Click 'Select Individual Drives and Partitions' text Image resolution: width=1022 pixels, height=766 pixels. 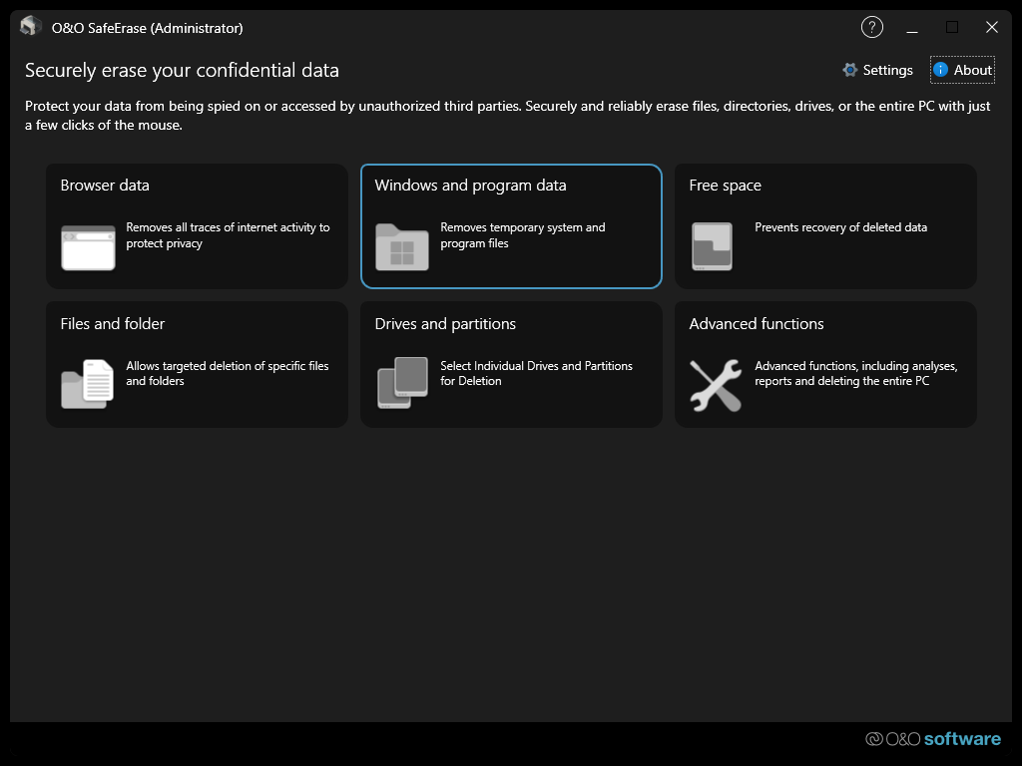[536, 373]
